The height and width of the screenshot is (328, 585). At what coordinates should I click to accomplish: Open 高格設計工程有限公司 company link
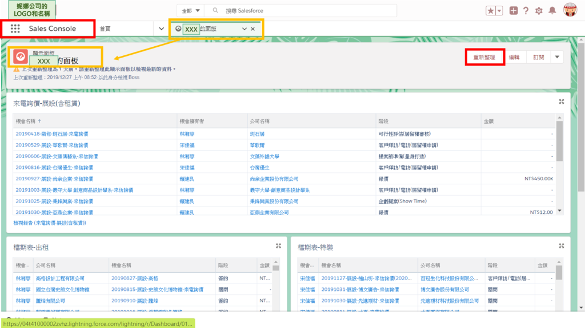[x=60, y=278]
